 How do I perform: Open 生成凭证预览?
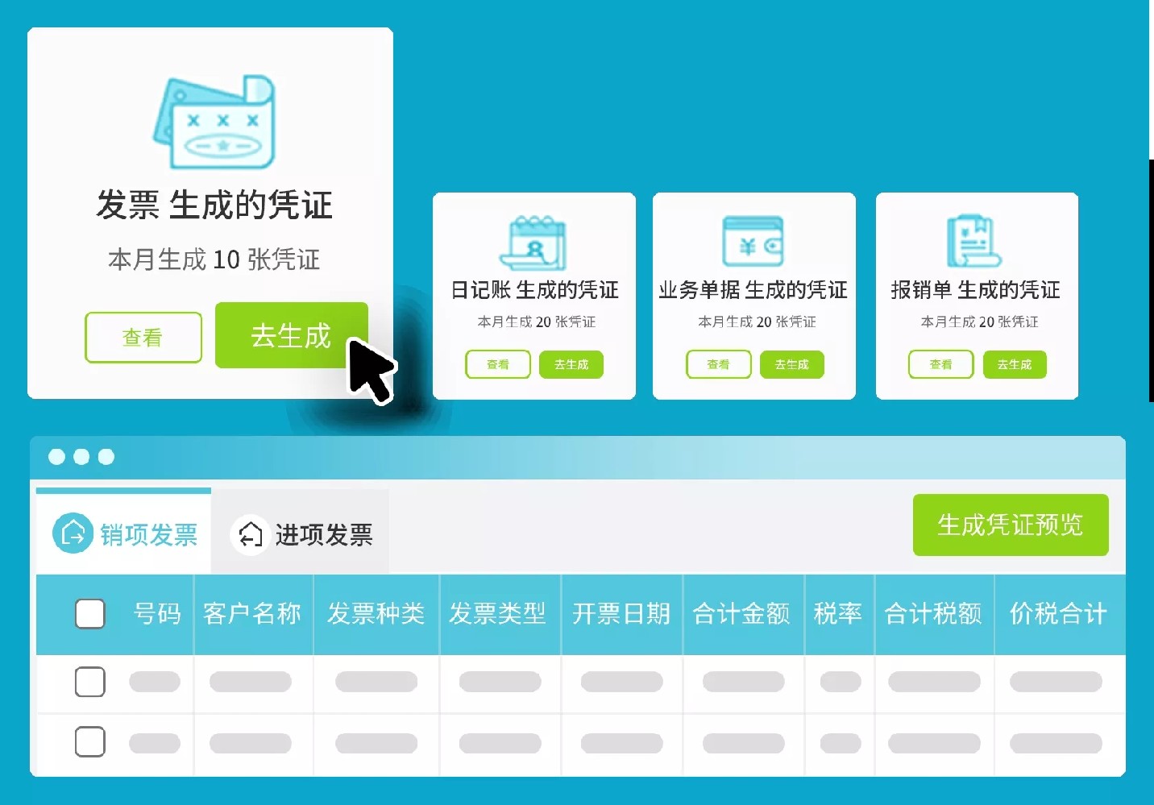point(1011,525)
